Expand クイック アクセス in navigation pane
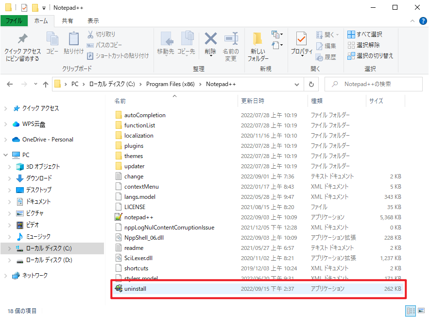 pyautogui.click(x=5, y=109)
